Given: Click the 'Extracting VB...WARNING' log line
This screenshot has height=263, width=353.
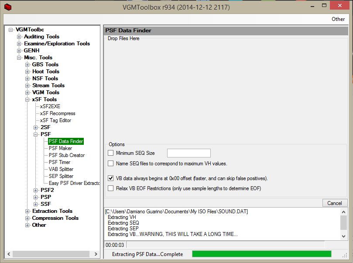Looking at the screenshot, I should (173, 234).
